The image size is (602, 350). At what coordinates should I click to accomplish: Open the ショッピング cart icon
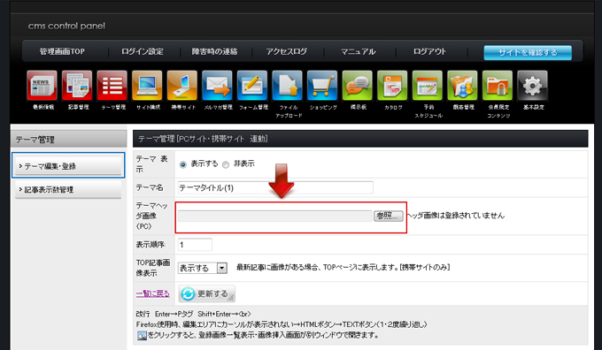pos(322,85)
